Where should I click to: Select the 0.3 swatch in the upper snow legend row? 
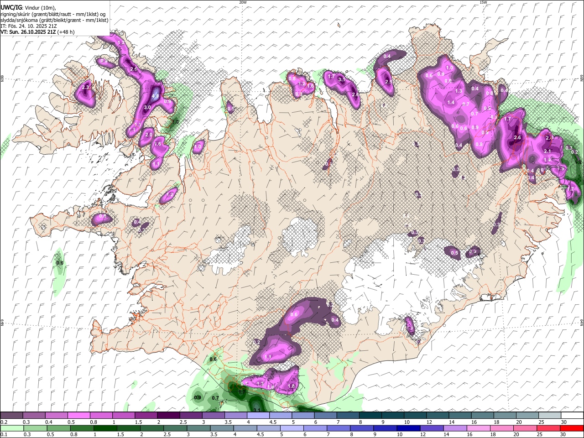pyautogui.click(x=34, y=416)
